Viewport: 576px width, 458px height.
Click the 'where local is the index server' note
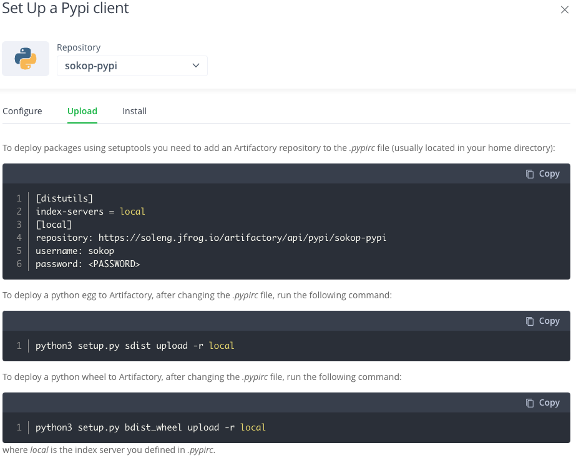click(x=109, y=450)
